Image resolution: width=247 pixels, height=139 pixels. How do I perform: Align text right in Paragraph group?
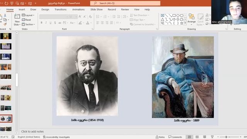107,23
